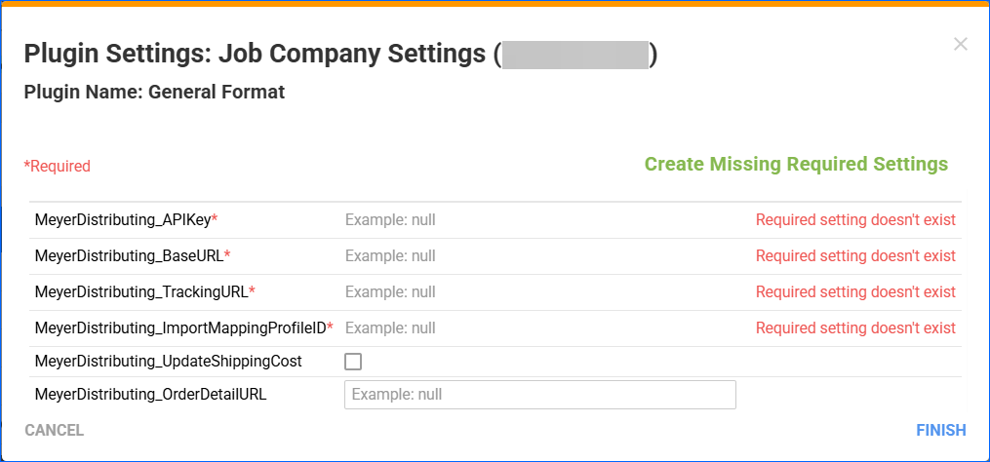
Task: Focus the MeyerDistributing_OrderDetailURL input field
Action: (539, 395)
